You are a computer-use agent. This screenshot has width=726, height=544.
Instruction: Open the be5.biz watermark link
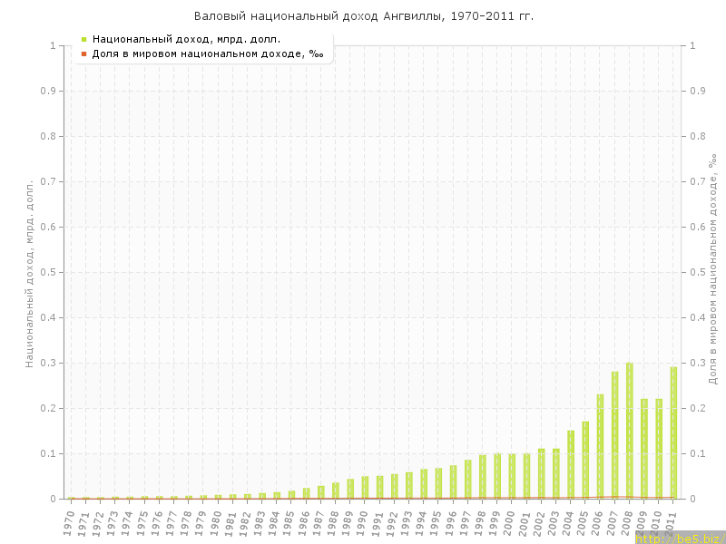[x=680, y=538]
